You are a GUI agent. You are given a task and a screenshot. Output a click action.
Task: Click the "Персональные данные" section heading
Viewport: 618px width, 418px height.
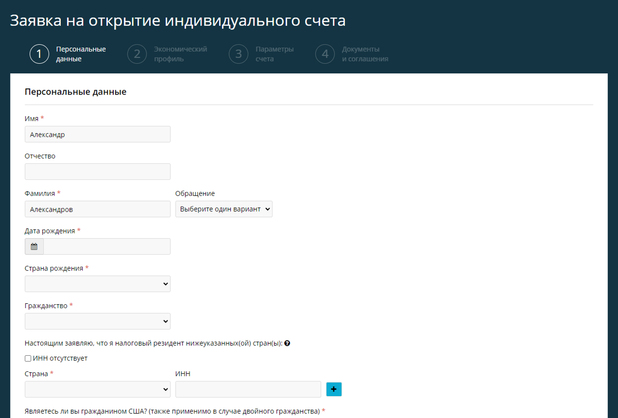point(76,92)
